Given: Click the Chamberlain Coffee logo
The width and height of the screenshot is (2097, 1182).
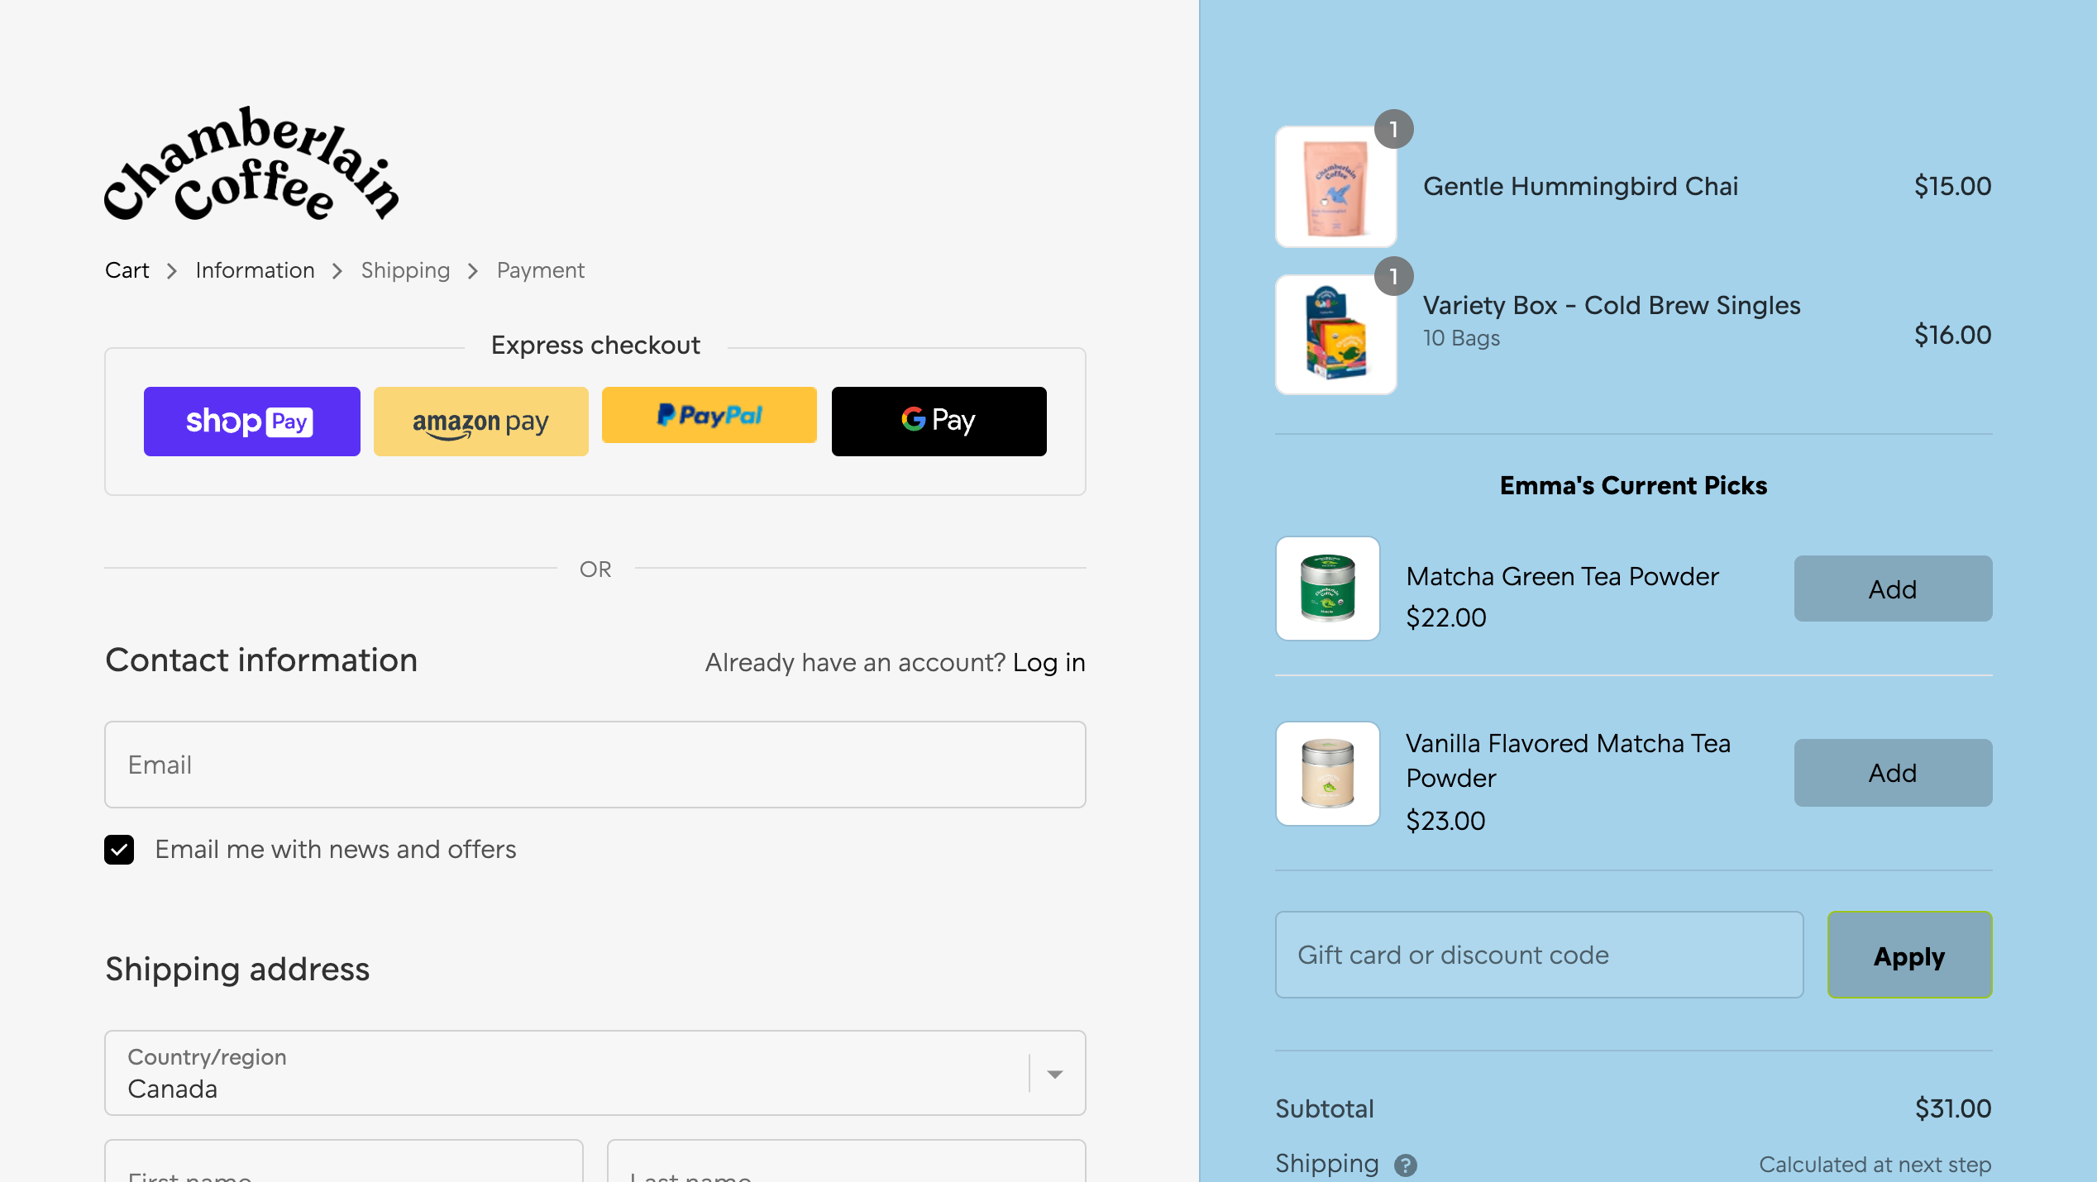Looking at the screenshot, I should (251, 164).
